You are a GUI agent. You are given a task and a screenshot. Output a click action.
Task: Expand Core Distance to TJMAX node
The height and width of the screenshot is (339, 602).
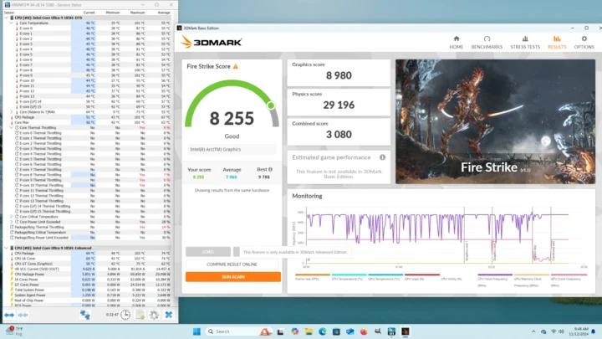(11, 112)
